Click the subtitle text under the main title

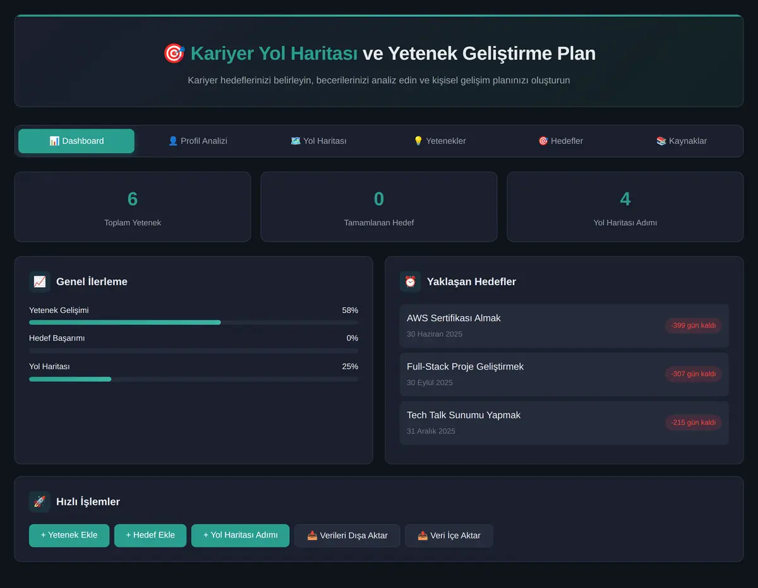(x=379, y=80)
